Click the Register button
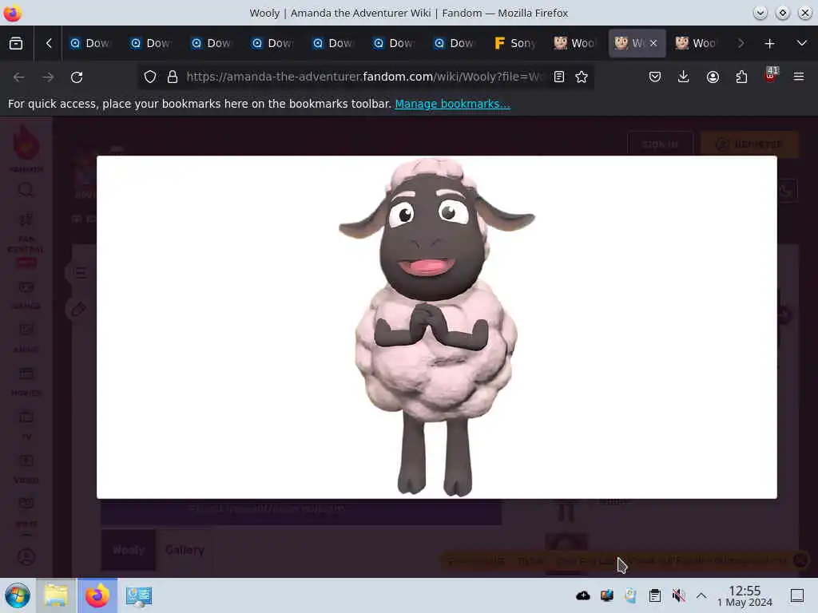Viewport: 818px width, 613px height. tap(749, 144)
